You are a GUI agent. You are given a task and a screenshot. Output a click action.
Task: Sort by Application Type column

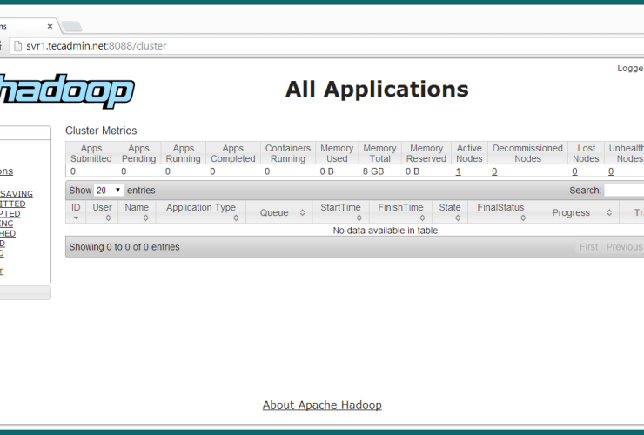[x=201, y=212]
